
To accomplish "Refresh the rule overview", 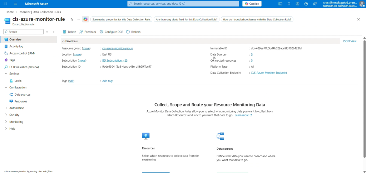I will coord(133,32).
